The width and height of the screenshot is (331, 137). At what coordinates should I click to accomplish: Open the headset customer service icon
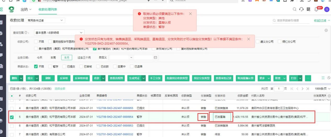301,9
